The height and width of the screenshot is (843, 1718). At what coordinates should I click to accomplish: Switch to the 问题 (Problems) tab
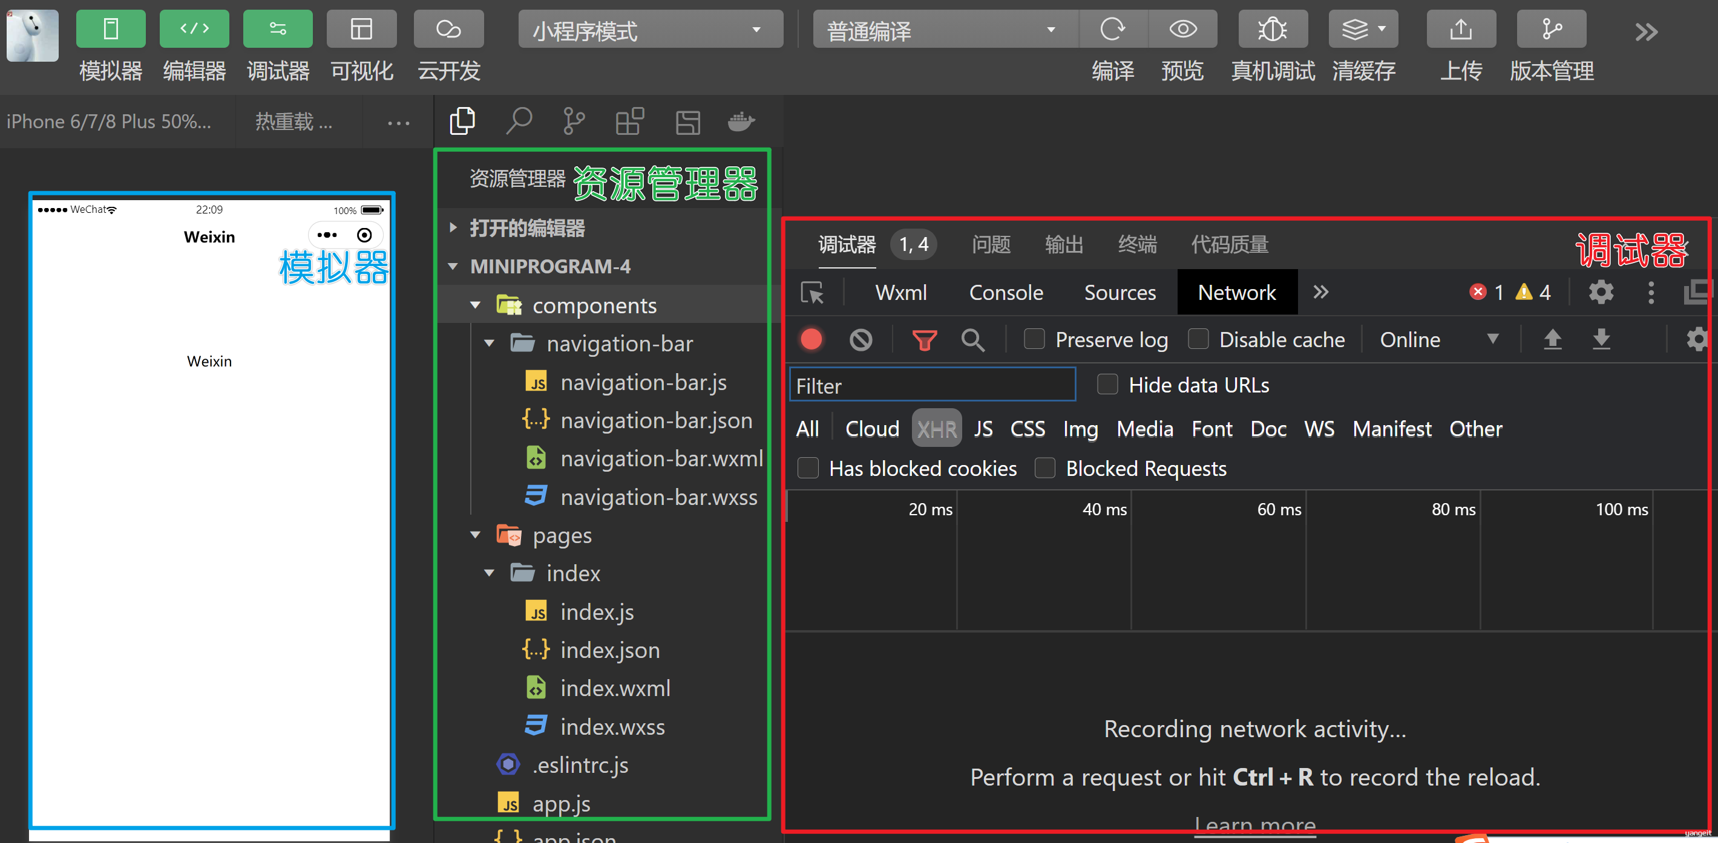(x=991, y=244)
